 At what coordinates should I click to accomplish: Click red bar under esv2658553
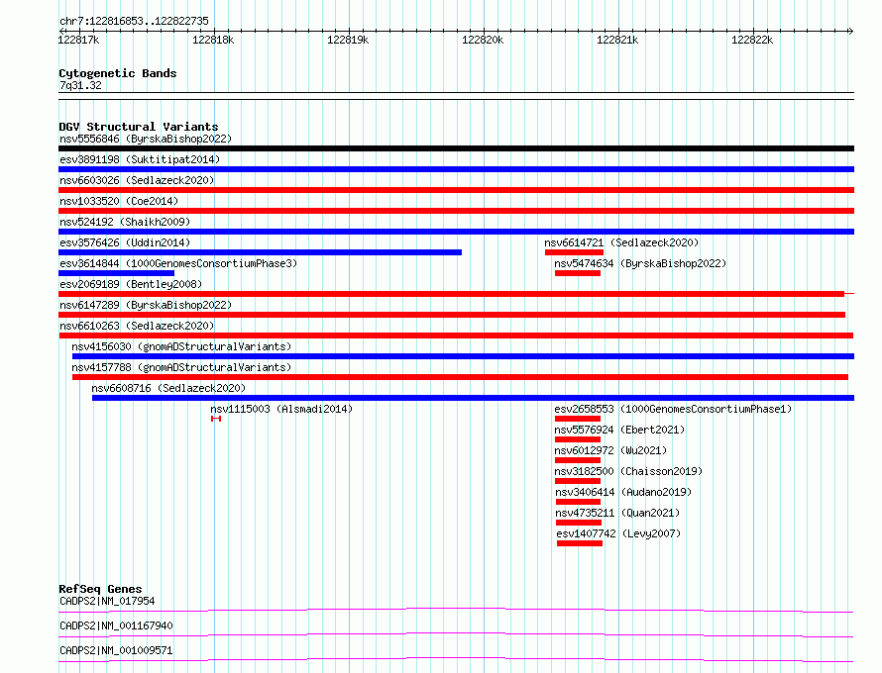578,419
